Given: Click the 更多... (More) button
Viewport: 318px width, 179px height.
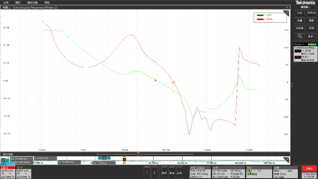Looking at the screenshot, I should pyautogui.click(x=311, y=36).
